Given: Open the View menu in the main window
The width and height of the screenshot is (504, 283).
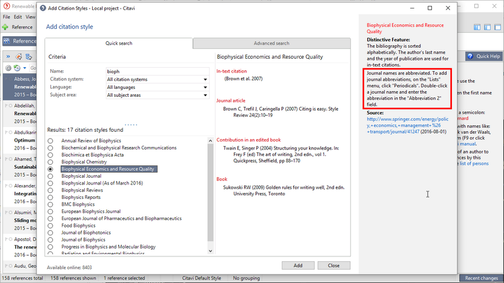Looking at the screenshot, I should [30, 17].
